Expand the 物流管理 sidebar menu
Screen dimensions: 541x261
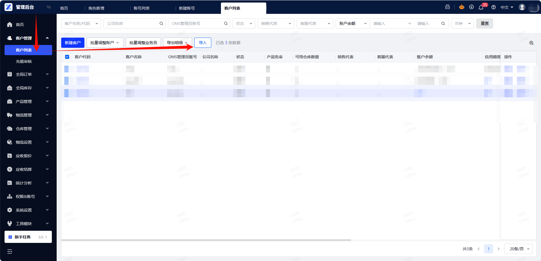point(47,115)
